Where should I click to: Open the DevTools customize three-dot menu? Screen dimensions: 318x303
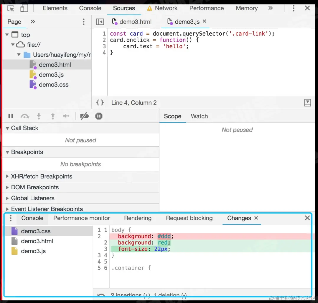tap(294, 8)
